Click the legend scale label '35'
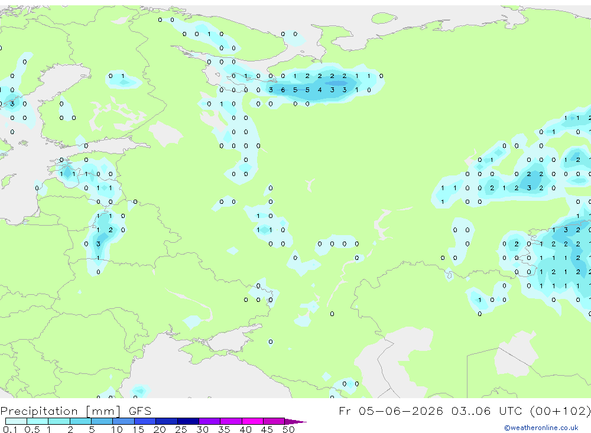Viewport: 591px width, 433px height. 224,429
